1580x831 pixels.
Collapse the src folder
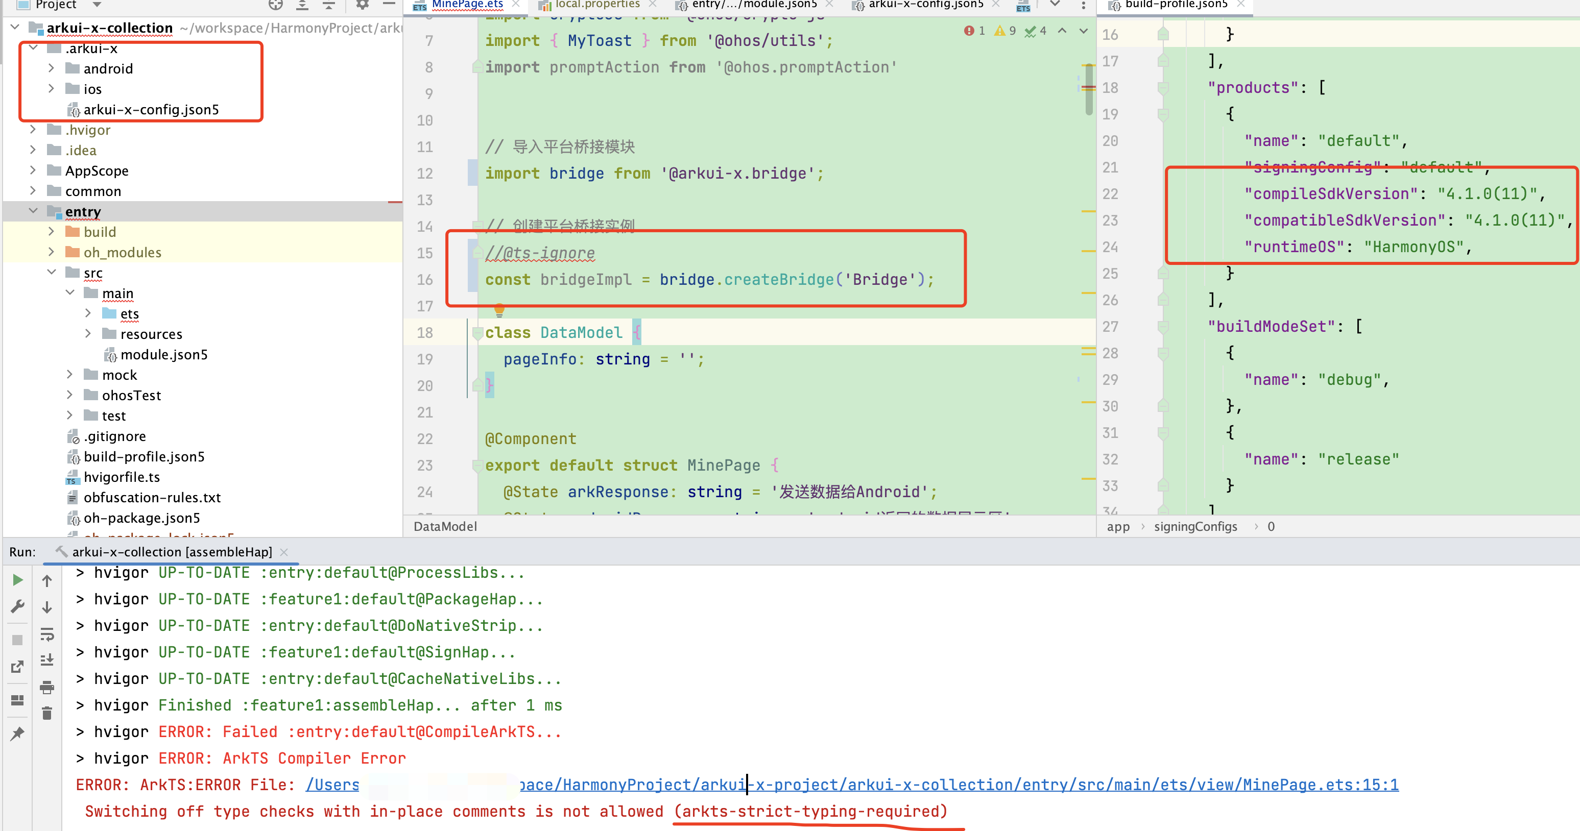(x=52, y=272)
